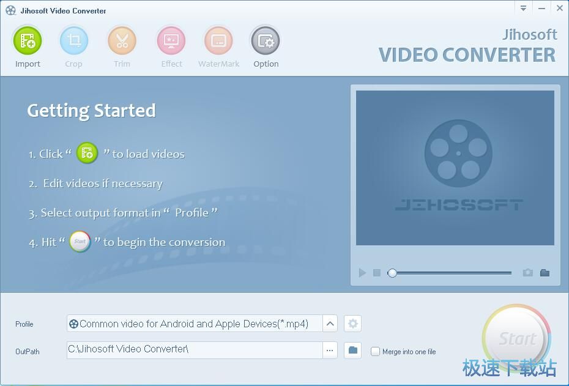The image size is (569, 386).
Task: Open output folder icon button
Action: pos(353,351)
